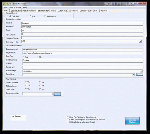Open the Subscriptions tab
The image size is (150, 134).
click(73, 11)
